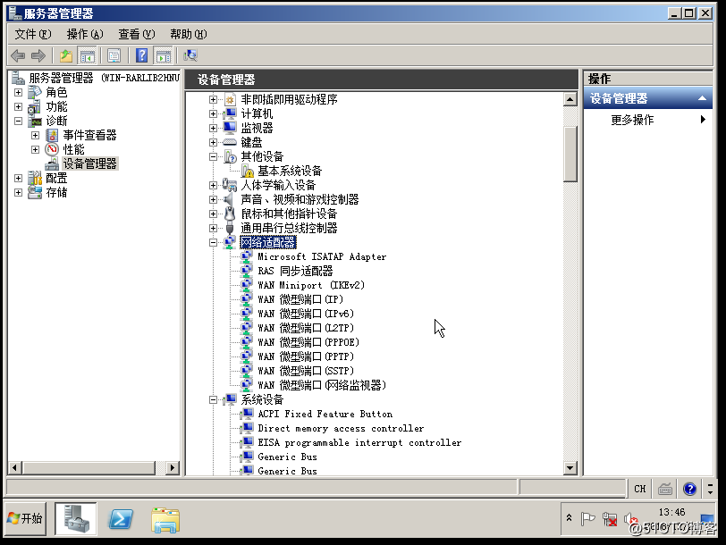Click the left tree horizontal scroll-right arrow
The image size is (726, 545).
(x=173, y=468)
